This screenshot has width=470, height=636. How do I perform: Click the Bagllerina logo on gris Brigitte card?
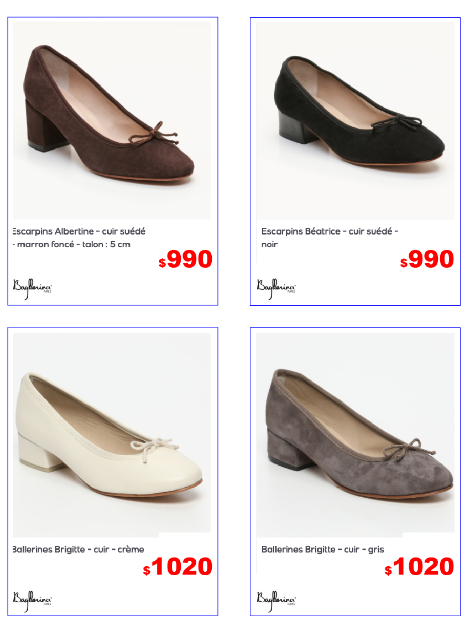pos(276,601)
